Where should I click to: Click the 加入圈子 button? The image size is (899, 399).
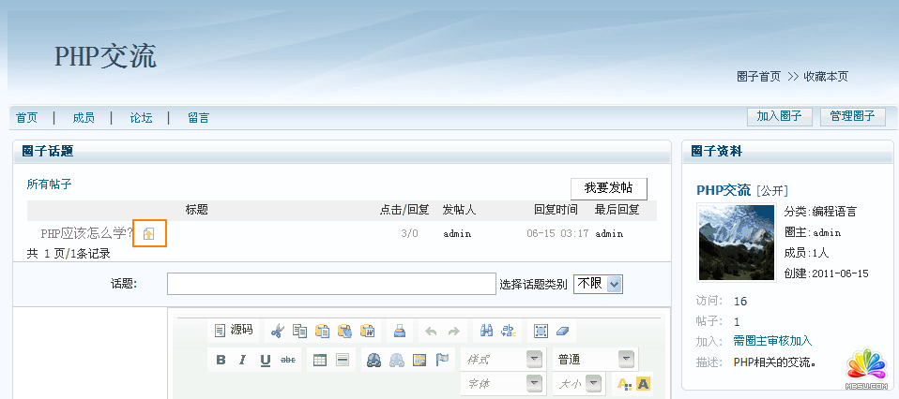tap(779, 116)
